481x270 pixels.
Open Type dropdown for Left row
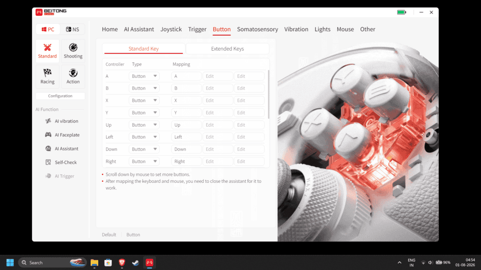click(x=144, y=137)
